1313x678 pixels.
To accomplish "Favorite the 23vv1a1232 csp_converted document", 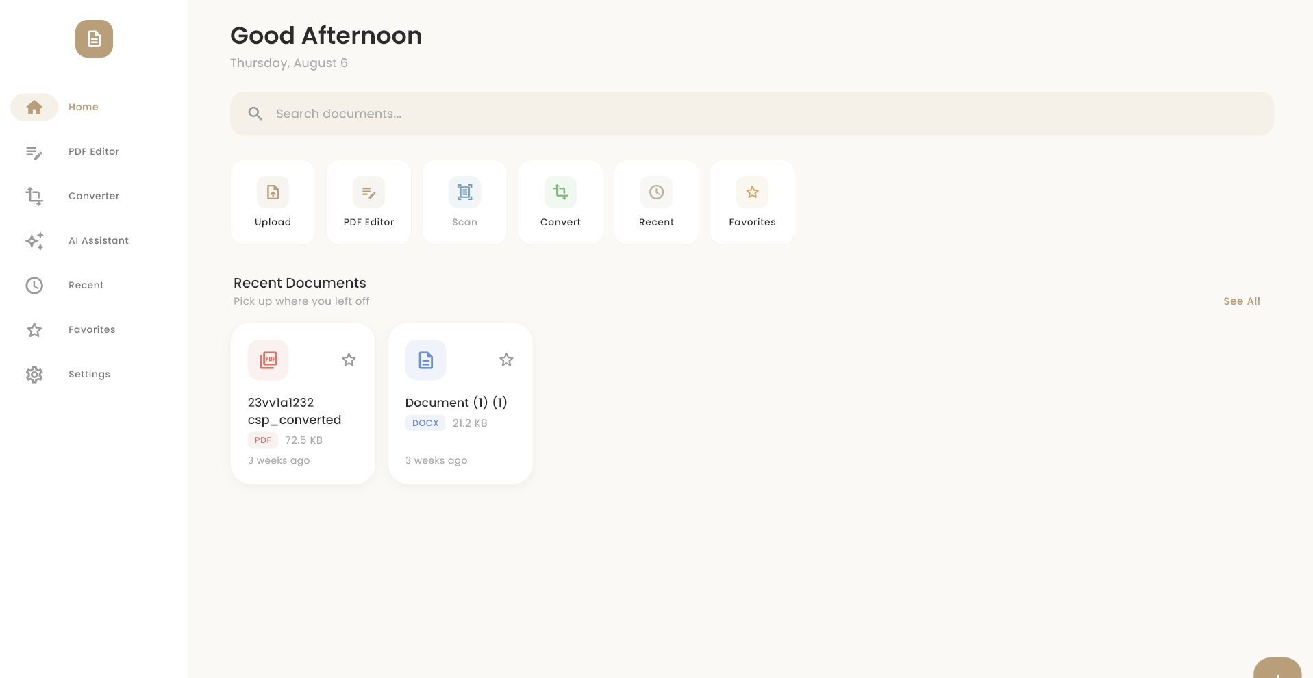I will point(349,360).
